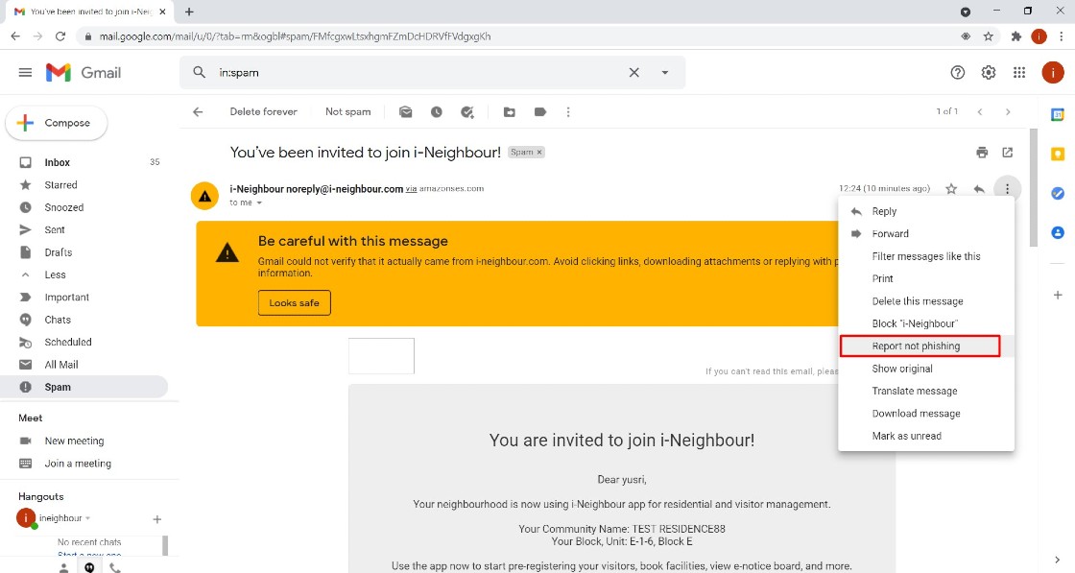1075x573 pixels.
Task: Mark as unread envelope icon in toolbar
Action: [406, 111]
